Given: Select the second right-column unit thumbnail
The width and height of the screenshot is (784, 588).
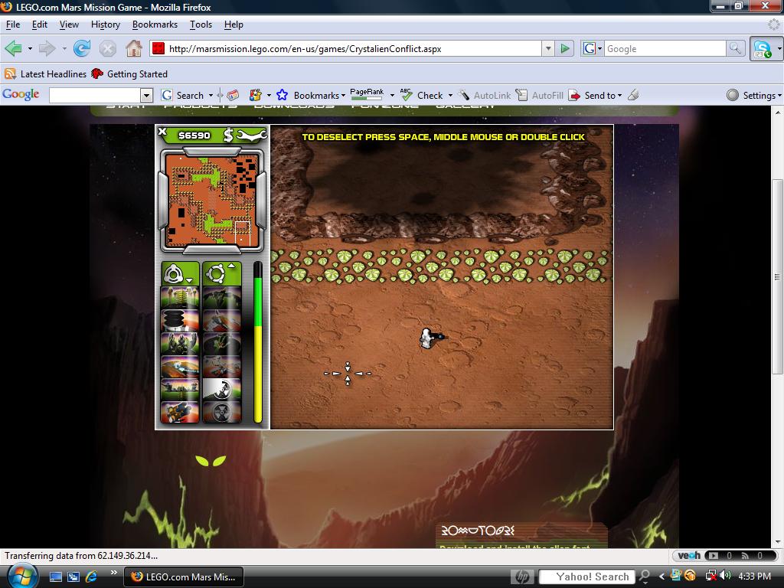Looking at the screenshot, I should tap(222, 321).
